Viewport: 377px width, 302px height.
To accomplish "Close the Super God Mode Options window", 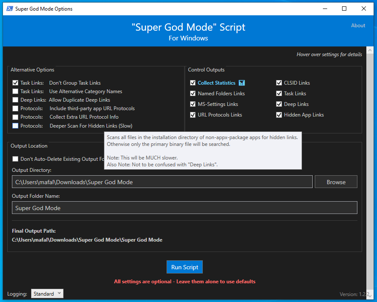I will tap(363, 9).
